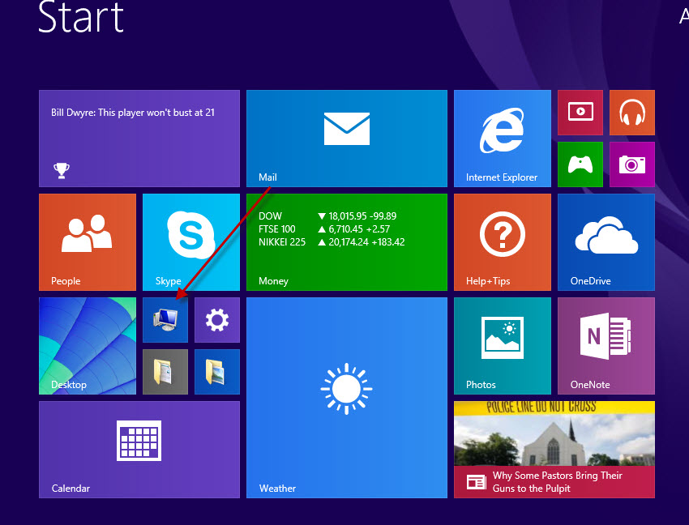Open the Music app with headphones icon
This screenshot has height=525, width=689.
coord(631,113)
